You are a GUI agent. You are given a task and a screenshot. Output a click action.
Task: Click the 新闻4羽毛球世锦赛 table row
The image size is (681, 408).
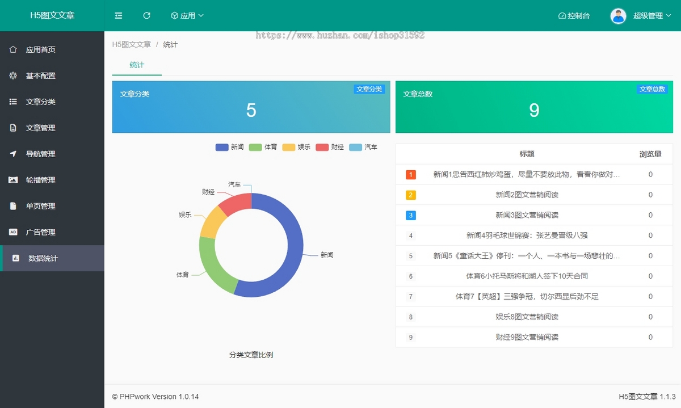pos(522,235)
